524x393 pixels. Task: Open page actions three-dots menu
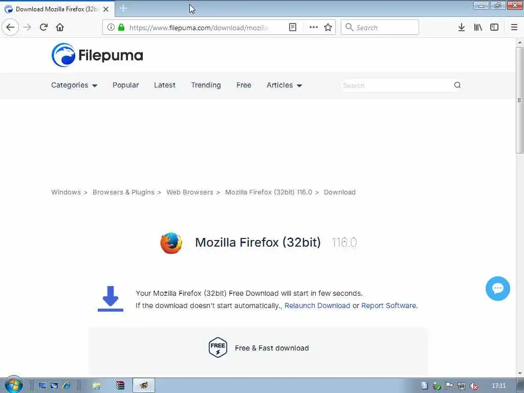pos(314,27)
